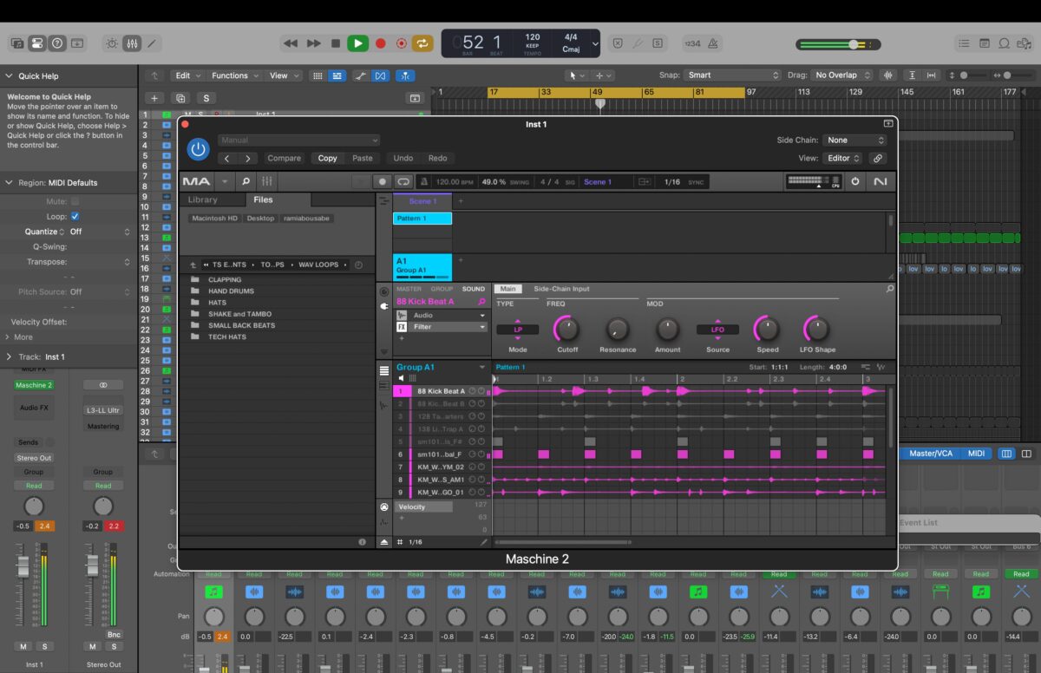Enable Cycle mode in the transport bar
Viewport: 1041px width, 673px height.
[x=422, y=42]
